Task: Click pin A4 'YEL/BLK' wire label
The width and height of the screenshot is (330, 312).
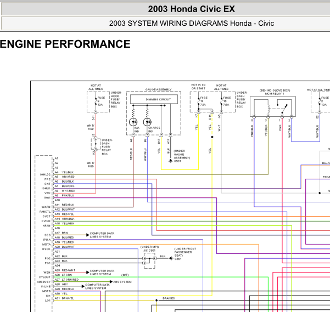Action: coord(68,172)
